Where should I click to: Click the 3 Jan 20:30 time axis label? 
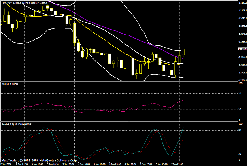68,164
